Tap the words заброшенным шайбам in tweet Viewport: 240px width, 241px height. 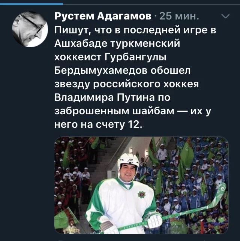point(114,111)
